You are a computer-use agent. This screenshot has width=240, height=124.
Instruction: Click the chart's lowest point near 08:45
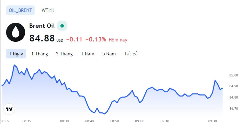coord(105,114)
